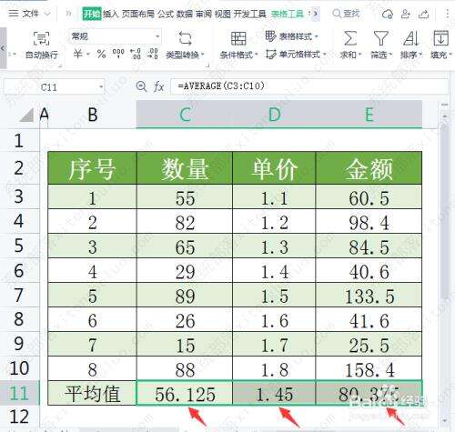Viewport: 455px width, 432px height.
Task: Click the Fill (填充) icon
Action: pos(440,38)
